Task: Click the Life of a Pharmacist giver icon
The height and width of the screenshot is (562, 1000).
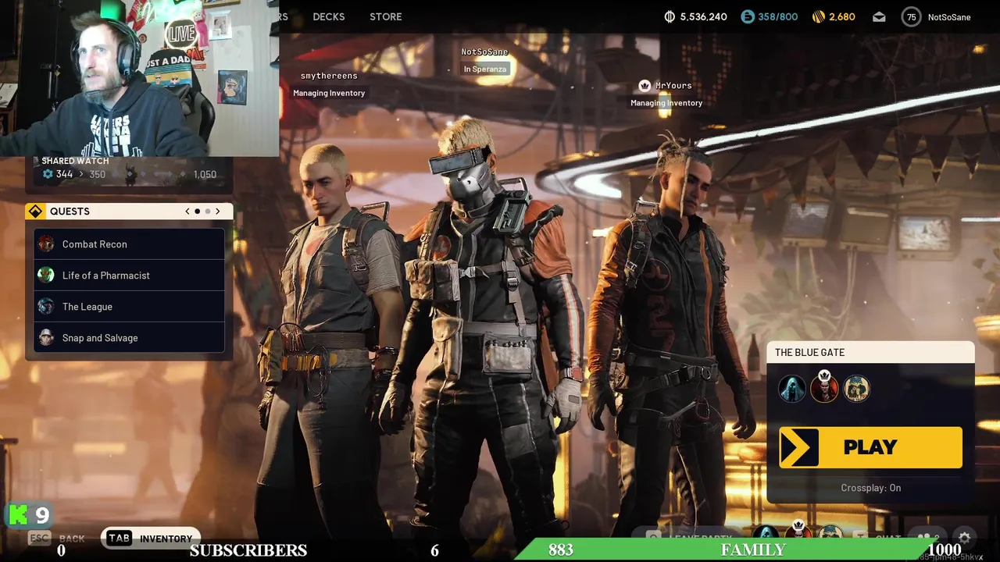Action: click(x=46, y=276)
